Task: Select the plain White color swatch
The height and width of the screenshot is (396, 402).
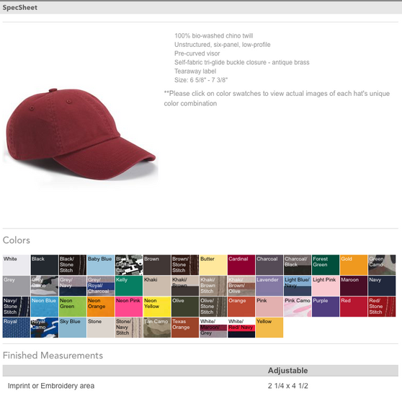Action: 17,265
